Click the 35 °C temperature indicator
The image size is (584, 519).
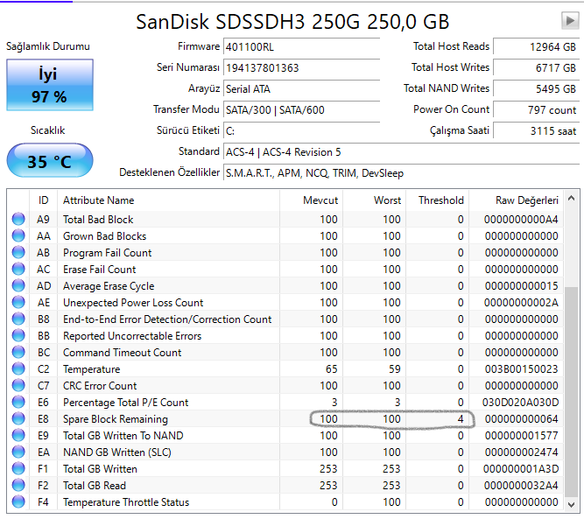click(49, 162)
